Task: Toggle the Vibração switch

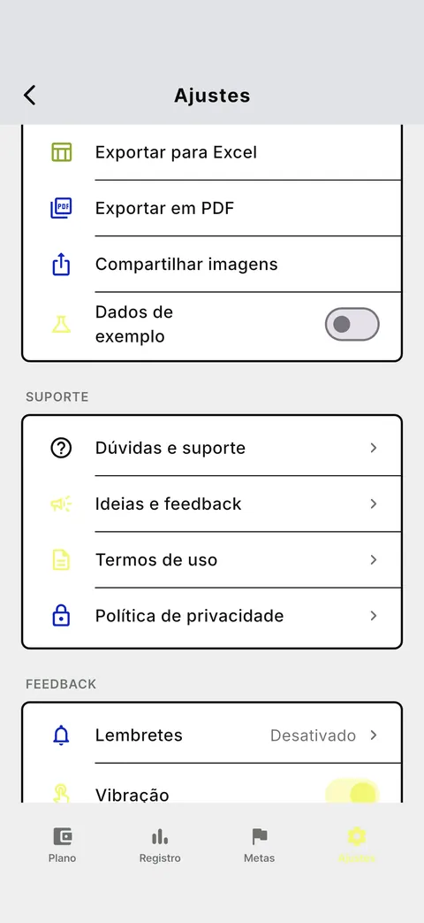Action: (x=352, y=792)
